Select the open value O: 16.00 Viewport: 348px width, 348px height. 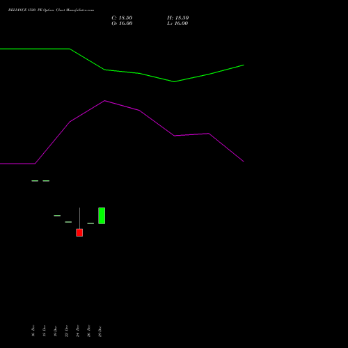point(122,24)
